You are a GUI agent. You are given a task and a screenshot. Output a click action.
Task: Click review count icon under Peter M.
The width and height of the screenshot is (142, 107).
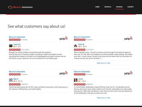[x=84, y=46]
